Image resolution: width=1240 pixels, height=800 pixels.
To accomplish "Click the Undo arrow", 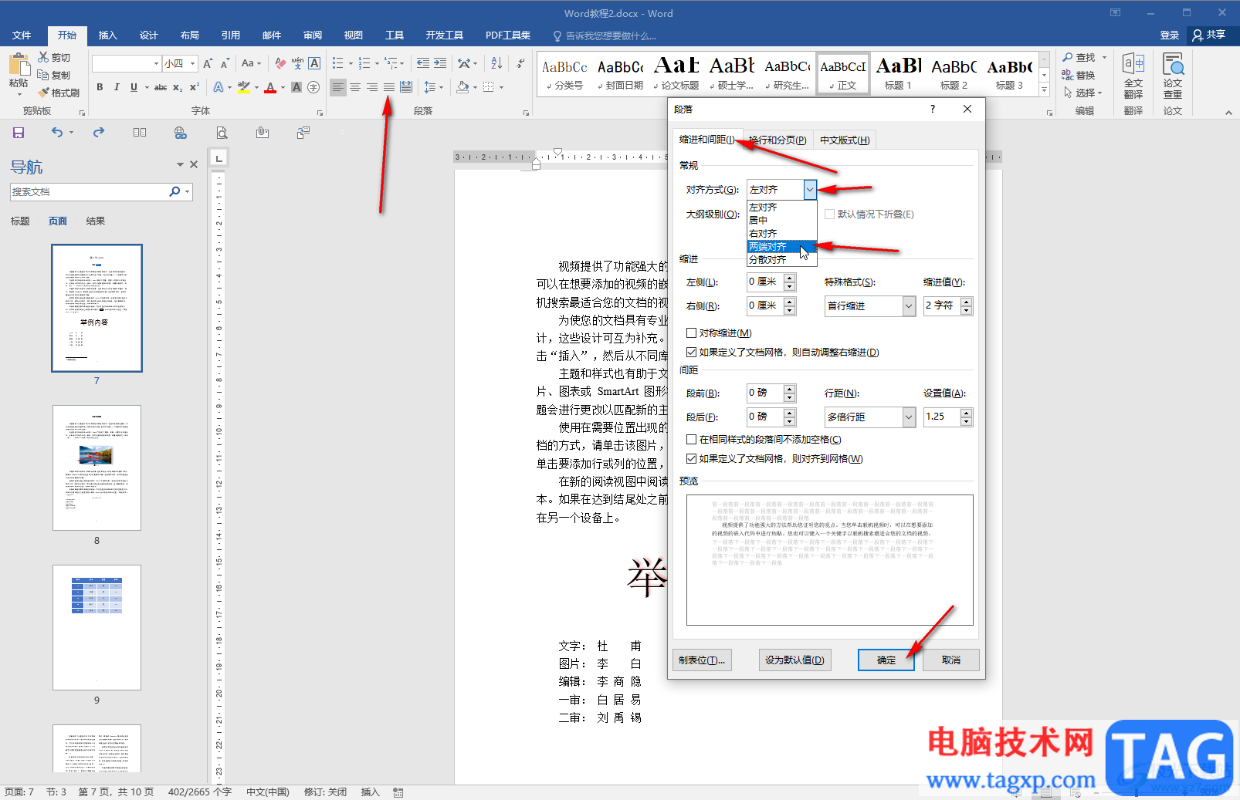I will pos(57,133).
